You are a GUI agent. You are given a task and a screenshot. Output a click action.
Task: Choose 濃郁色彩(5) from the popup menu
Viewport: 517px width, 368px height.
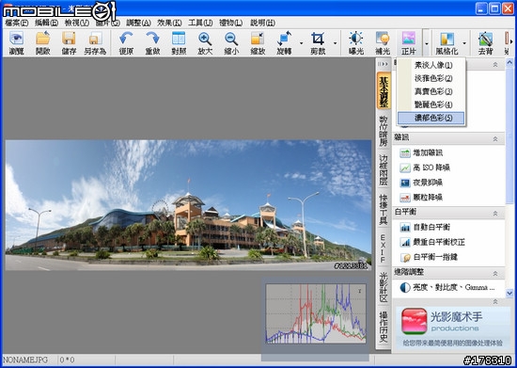431,118
